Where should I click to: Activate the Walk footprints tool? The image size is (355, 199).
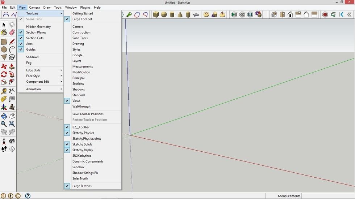[4, 149]
